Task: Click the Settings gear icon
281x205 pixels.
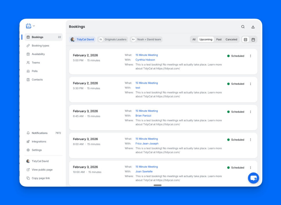Action: (28, 150)
